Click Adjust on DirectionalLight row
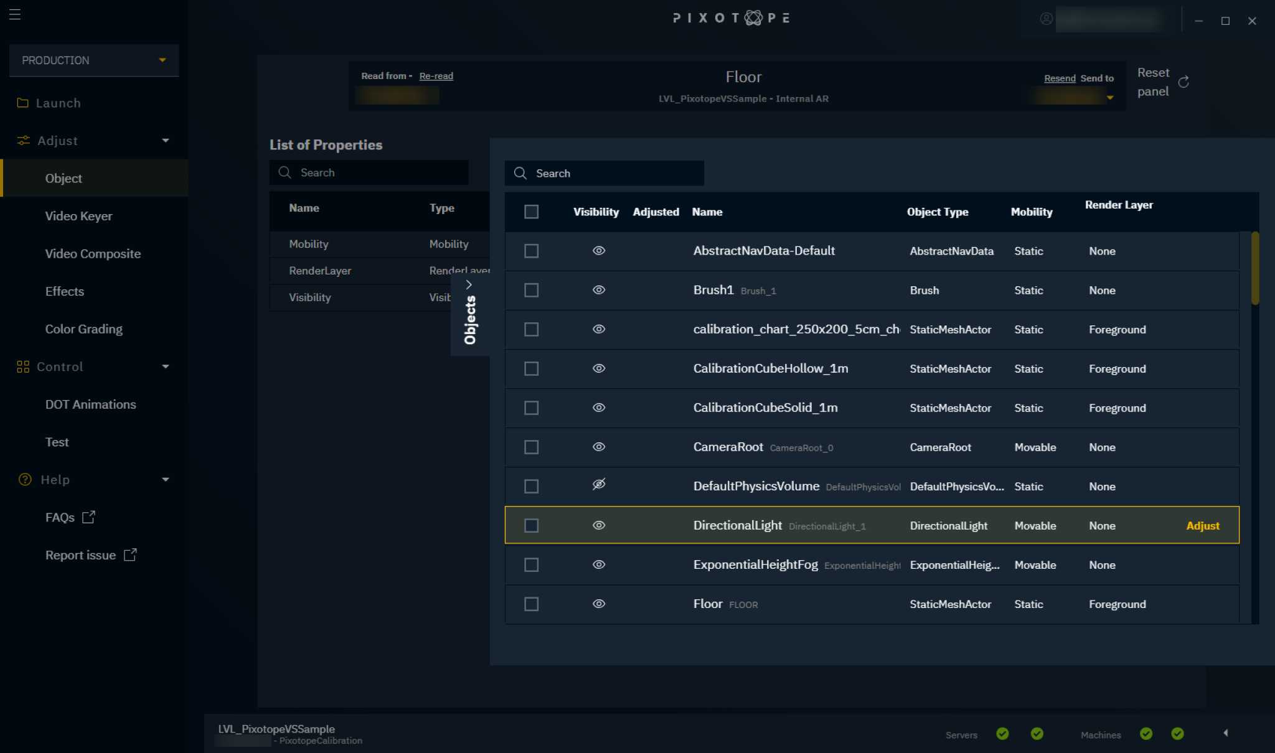This screenshot has width=1275, height=753. click(1202, 526)
